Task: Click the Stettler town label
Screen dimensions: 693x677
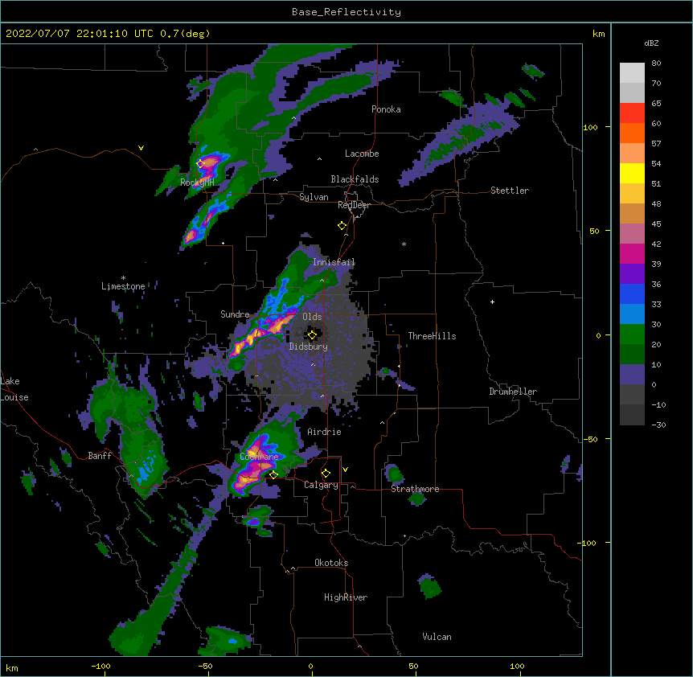Action: 509,191
